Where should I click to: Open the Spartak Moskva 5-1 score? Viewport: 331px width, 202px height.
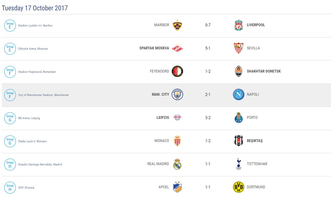[x=208, y=48]
